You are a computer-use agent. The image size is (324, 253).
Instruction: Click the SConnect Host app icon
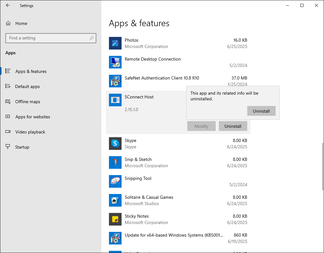click(115, 100)
